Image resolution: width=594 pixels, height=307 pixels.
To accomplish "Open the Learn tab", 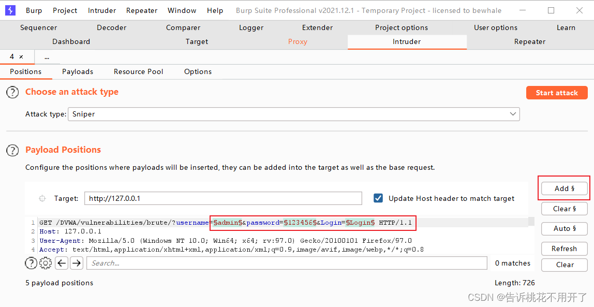I will click(x=566, y=27).
